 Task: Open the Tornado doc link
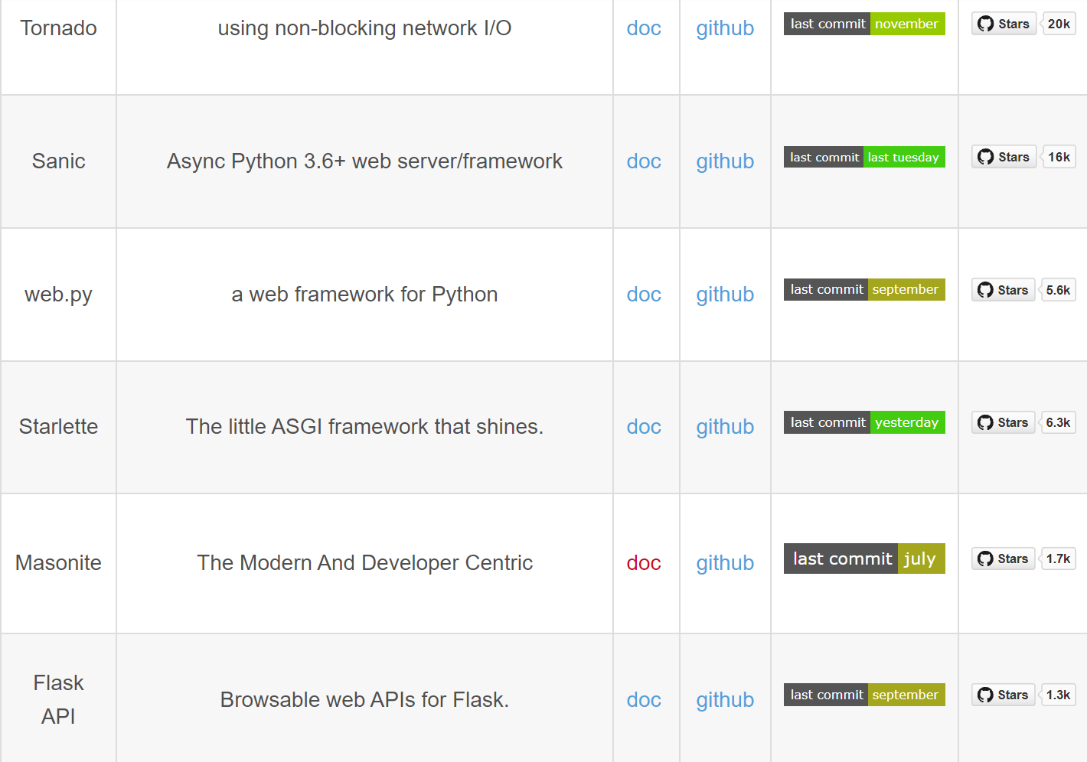pyautogui.click(x=644, y=28)
